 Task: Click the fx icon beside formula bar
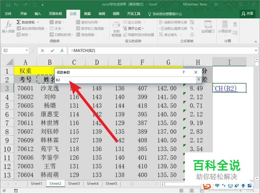[62, 50]
